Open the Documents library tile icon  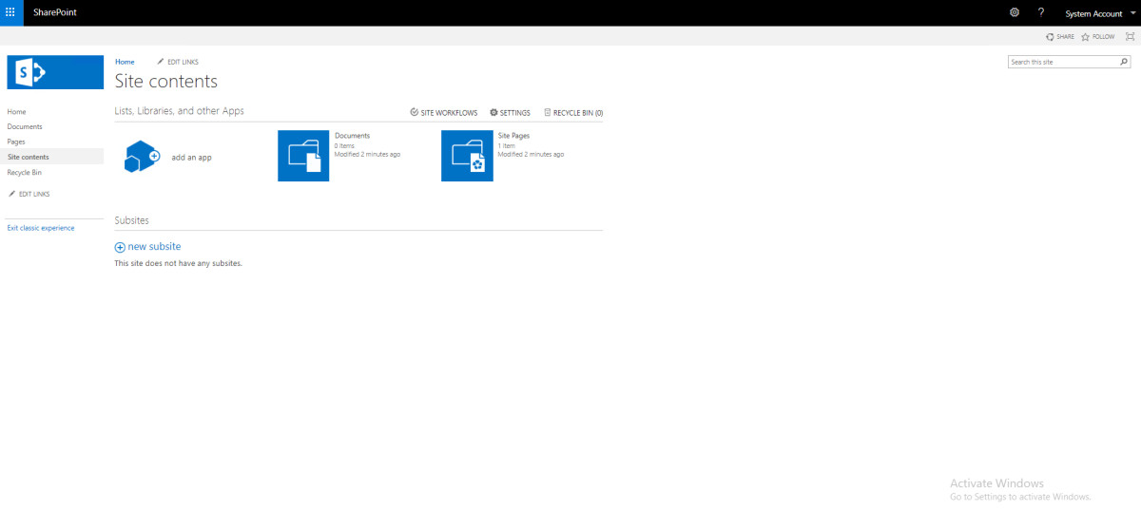pos(303,156)
